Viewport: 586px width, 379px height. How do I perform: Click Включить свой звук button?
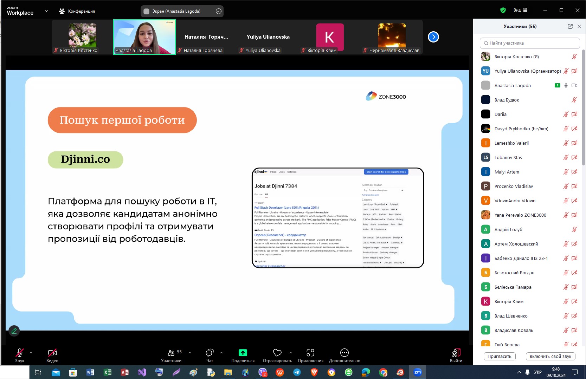[550, 356]
